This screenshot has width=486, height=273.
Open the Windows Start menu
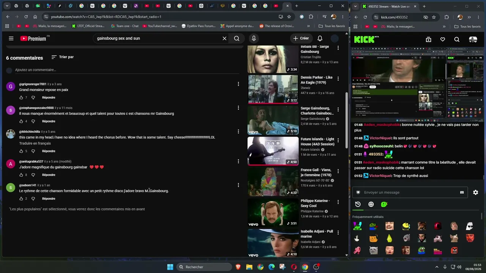[170, 267]
